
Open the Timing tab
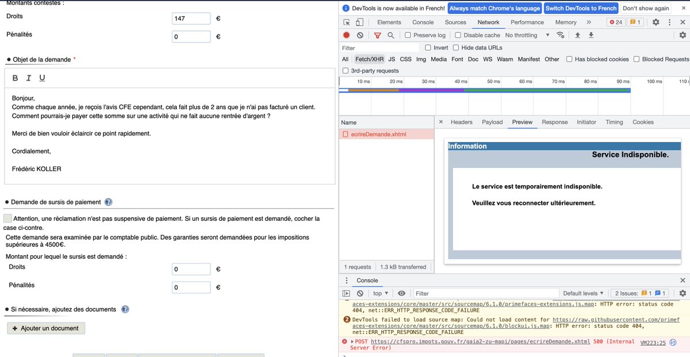pyautogui.click(x=614, y=122)
